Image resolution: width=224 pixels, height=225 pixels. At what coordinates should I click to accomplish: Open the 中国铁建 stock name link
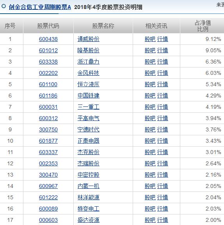89,96
